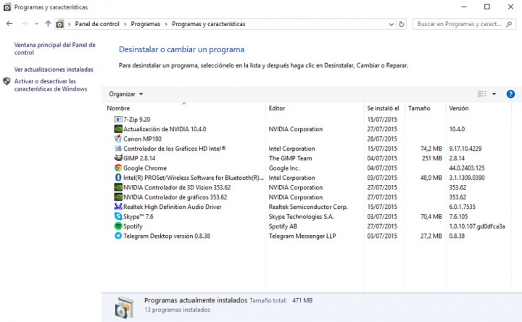
Task: Go up one level with up arrow
Action: click(48, 24)
